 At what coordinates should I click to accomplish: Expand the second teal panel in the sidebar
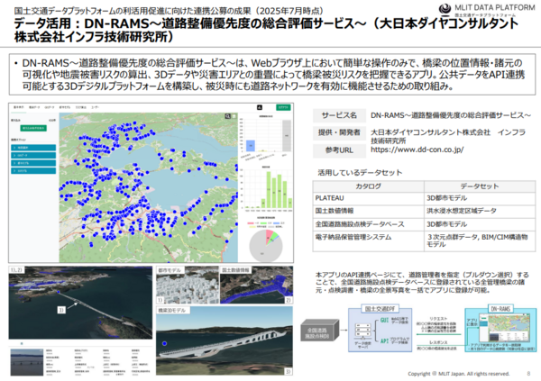[x=33, y=155]
